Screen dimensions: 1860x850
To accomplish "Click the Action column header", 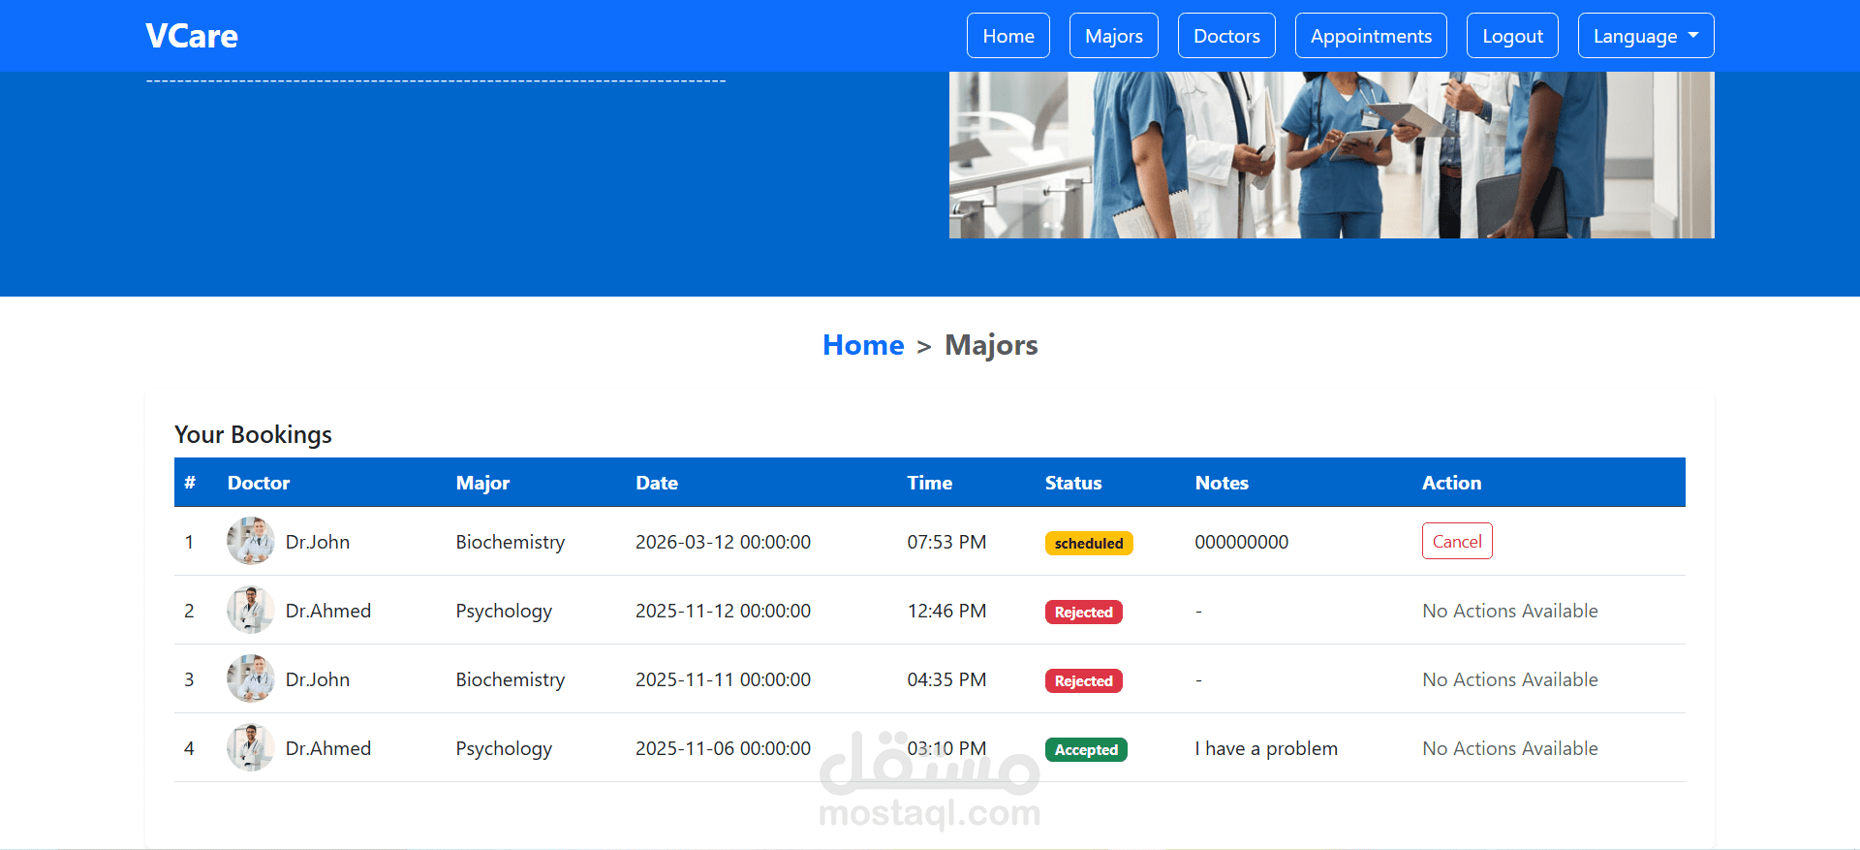I will tap(1451, 483).
